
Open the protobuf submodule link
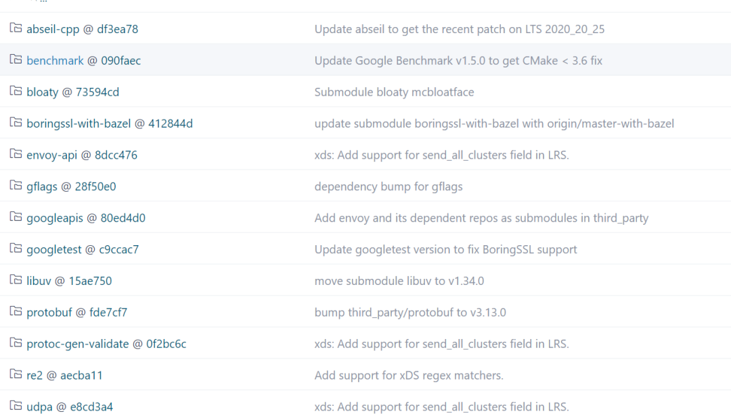(76, 312)
